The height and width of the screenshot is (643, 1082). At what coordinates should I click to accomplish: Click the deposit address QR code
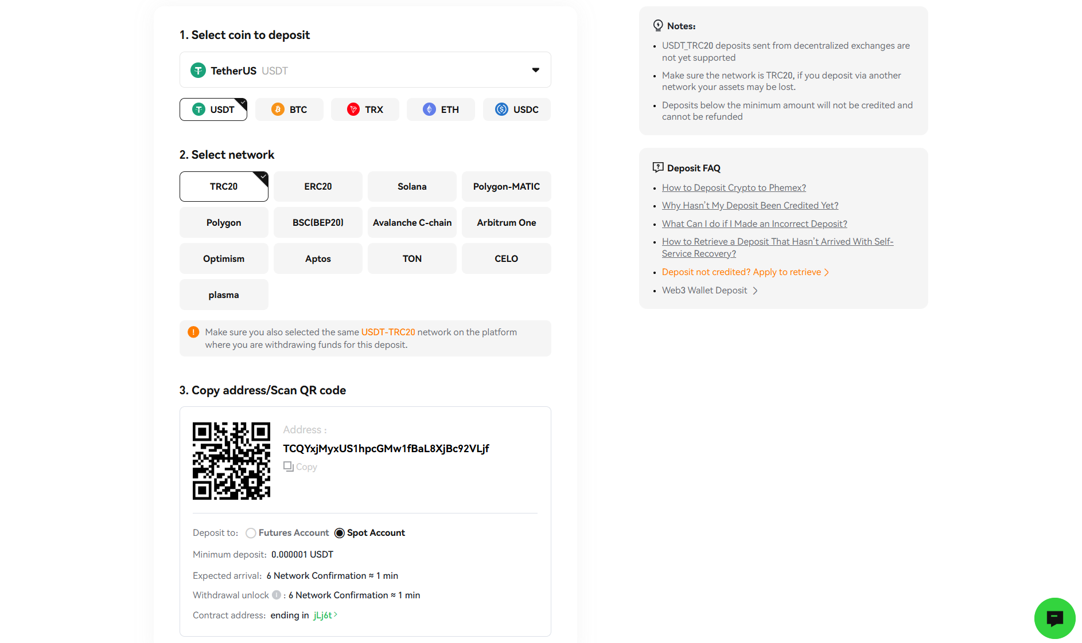click(231, 461)
